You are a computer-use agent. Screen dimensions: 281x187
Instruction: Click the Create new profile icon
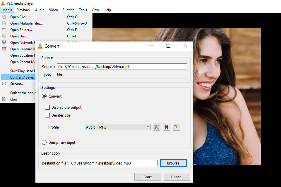pos(177,127)
